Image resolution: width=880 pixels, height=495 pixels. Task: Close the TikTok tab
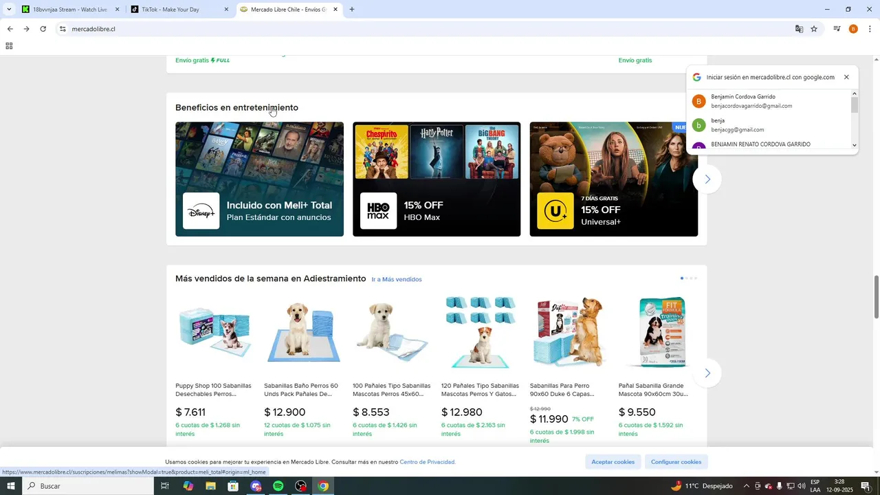point(226,10)
